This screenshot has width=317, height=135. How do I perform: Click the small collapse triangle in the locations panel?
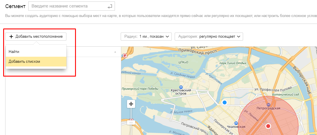115,52
